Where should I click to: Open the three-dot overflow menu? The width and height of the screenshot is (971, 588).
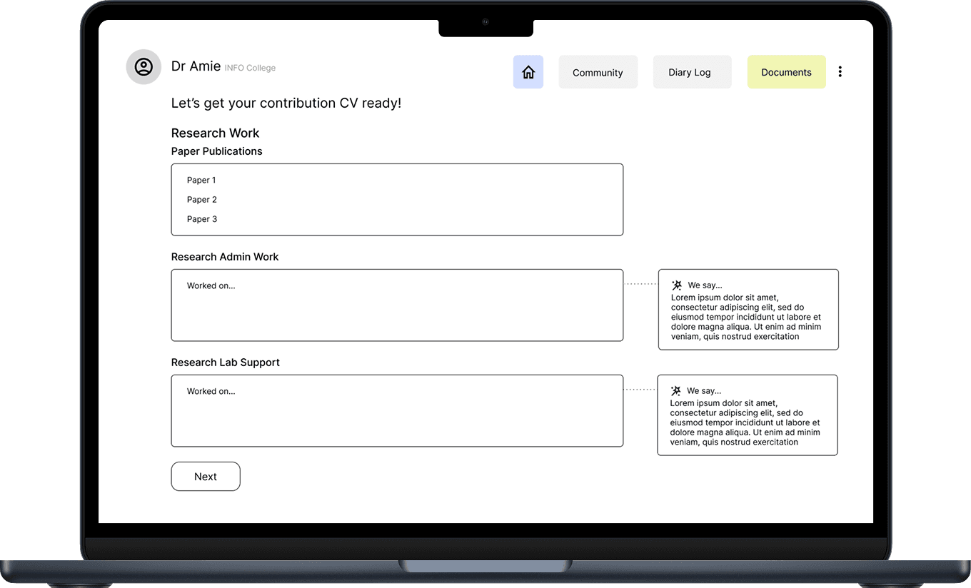tap(840, 71)
